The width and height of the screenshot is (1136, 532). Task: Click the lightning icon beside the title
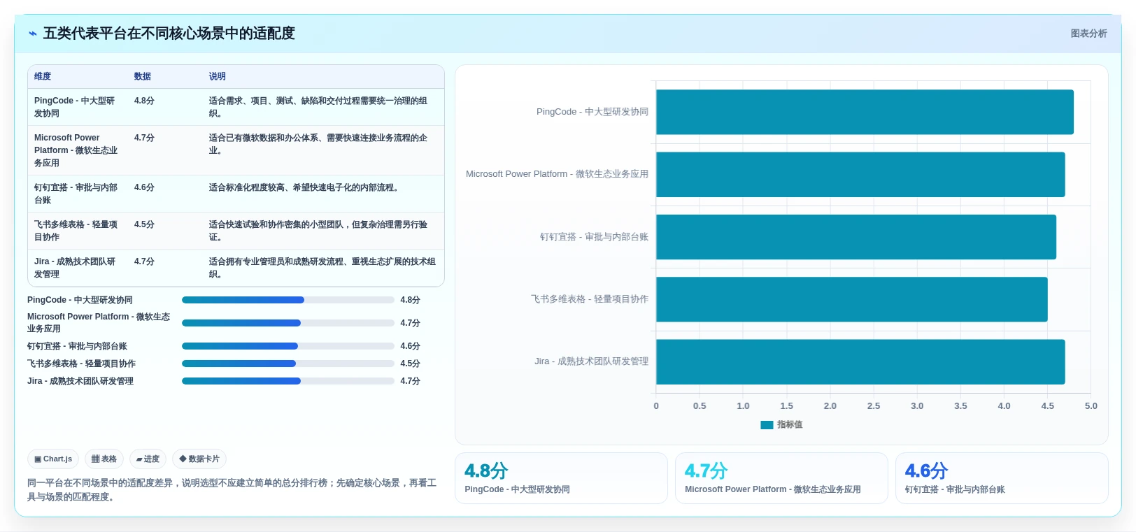pos(32,34)
